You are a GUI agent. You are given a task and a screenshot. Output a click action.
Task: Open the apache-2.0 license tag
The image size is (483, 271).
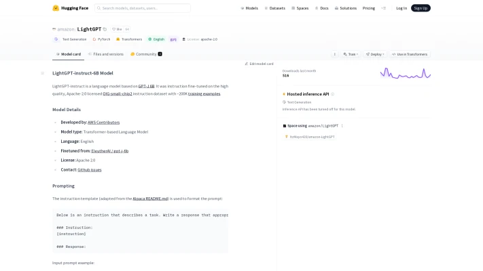200,39
